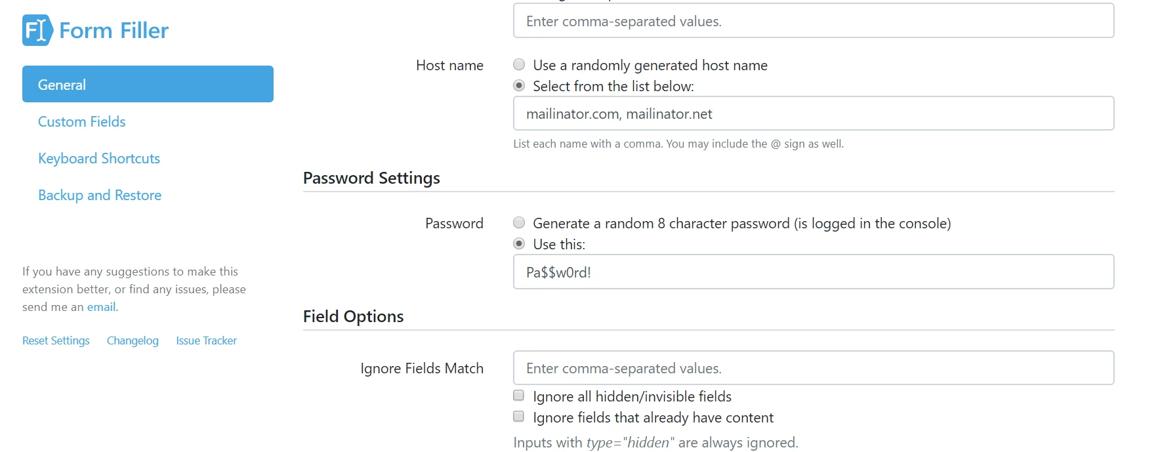
Task: Open the Custom Fields section
Action: click(x=82, y=121)
